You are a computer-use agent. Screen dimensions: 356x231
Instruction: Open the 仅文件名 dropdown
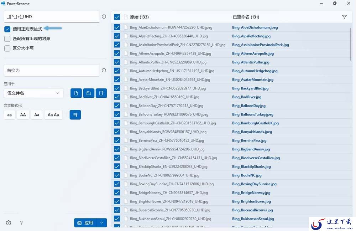point(33,93)
